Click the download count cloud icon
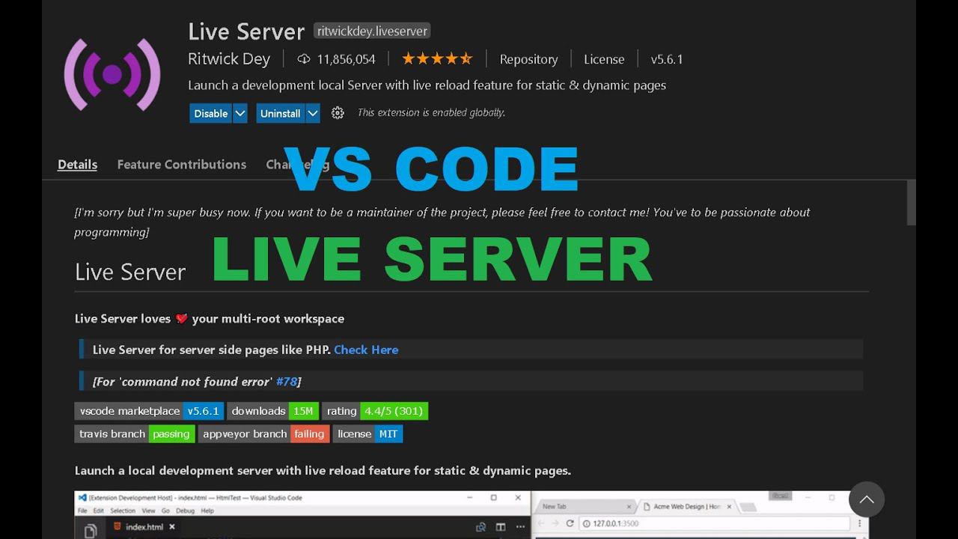This screenshot has height=539, width=958. click(304, 59)
